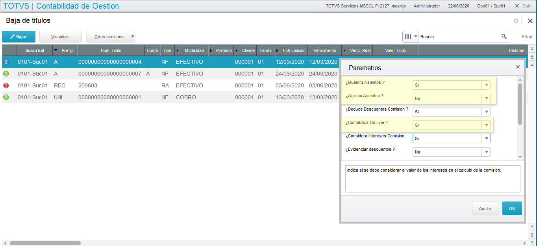Click the Parametros list scrollbar thumb
537x246 pixels.
(x=520, y=104)
